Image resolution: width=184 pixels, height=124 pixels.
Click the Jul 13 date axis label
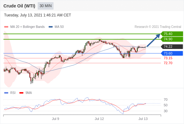[143, 119]
